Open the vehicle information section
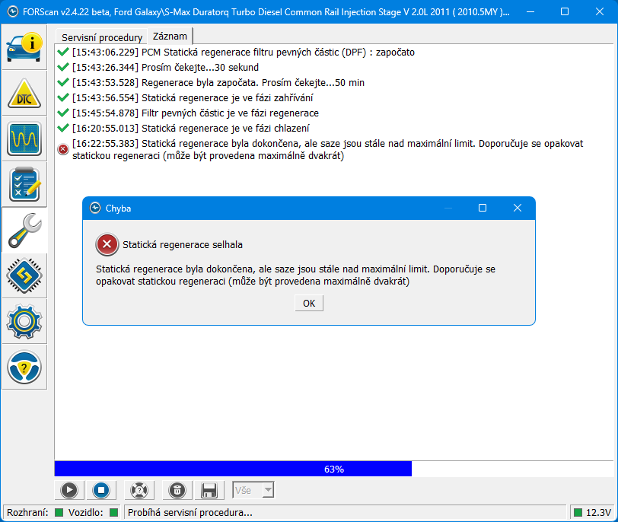 tap(24, 47)
